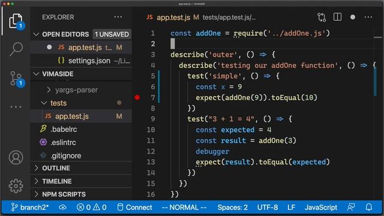The width and height of the screenshot is (384, 216).
Task: Click line number 3 in gutter
Action: 153,55
